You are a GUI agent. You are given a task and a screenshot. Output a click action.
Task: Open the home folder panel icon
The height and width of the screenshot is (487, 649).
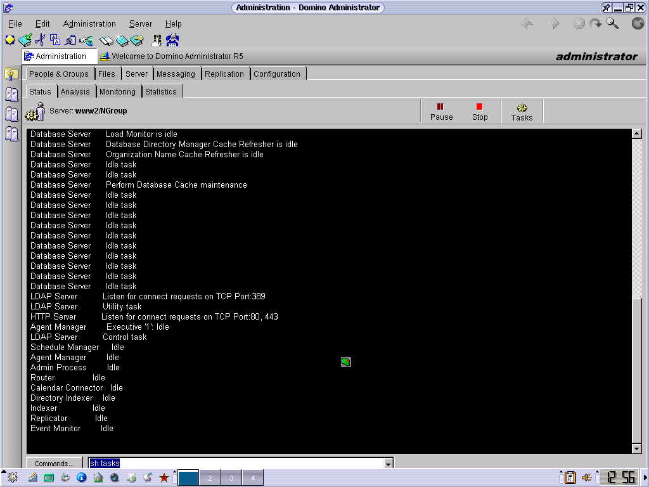(98, 478)
